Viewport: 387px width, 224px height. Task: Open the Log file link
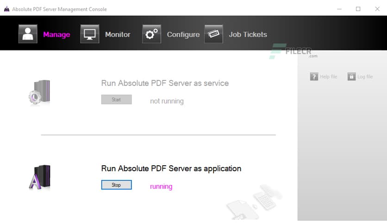point(365,76)
